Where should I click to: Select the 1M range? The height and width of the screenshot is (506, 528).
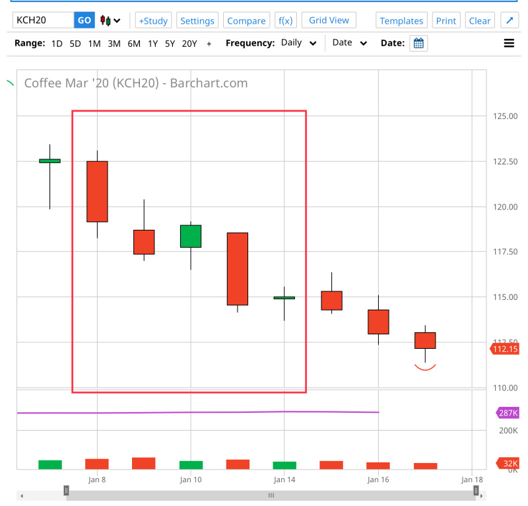coord(94,44)
